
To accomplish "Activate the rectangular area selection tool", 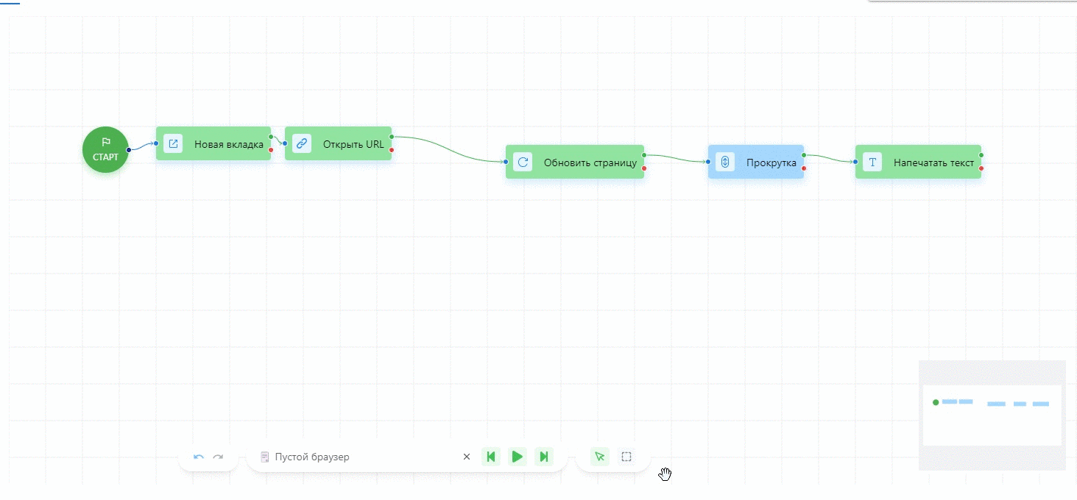I will [x=626, y=457].
